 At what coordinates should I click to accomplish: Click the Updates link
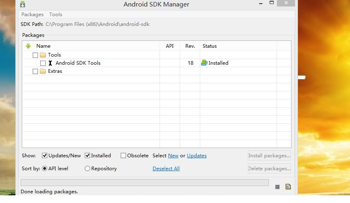tap(197, 156)
